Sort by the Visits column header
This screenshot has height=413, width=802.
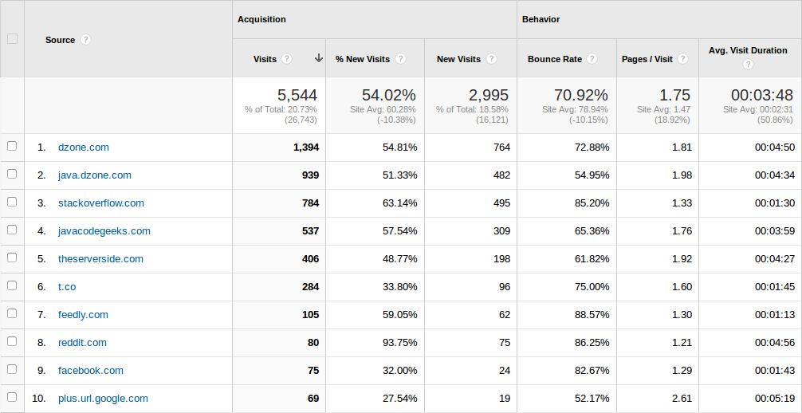pos(265,59)
